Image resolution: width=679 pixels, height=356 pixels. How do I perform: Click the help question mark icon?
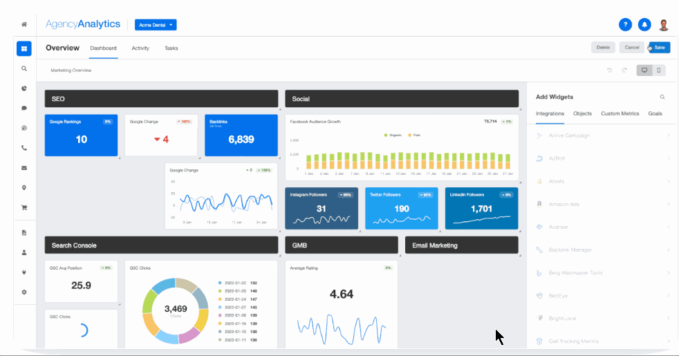coord(625,25)
